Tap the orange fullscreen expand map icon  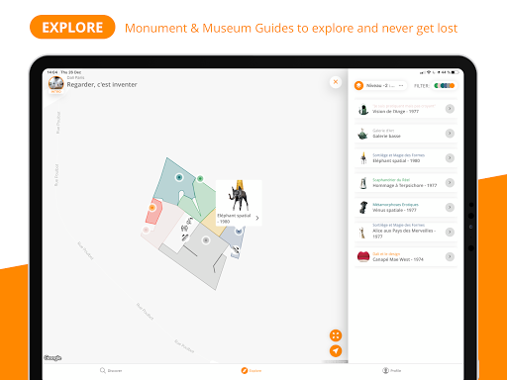point(336,335)
